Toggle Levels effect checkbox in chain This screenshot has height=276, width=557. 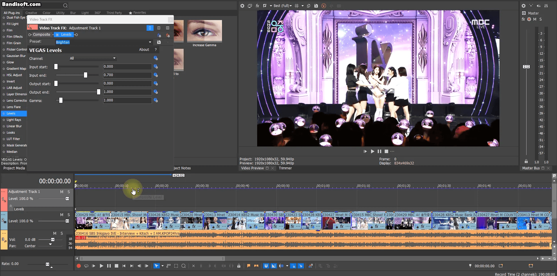coord(57,35)
